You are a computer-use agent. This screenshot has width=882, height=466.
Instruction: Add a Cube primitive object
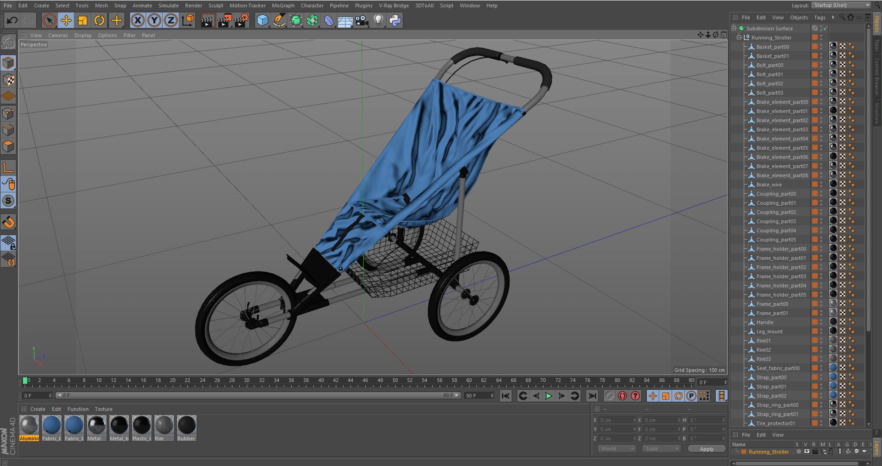click(x=262, y=20)
